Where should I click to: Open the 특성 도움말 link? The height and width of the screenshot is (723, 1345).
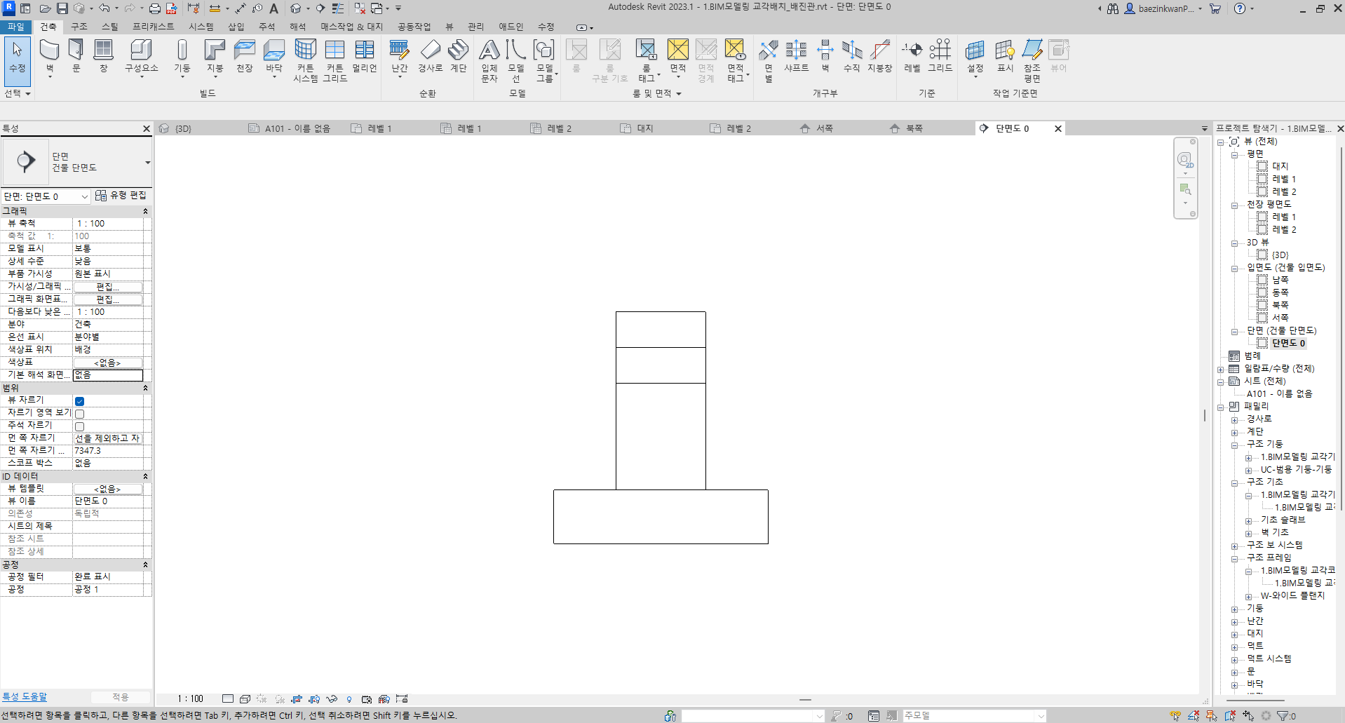tap(25, 696)
